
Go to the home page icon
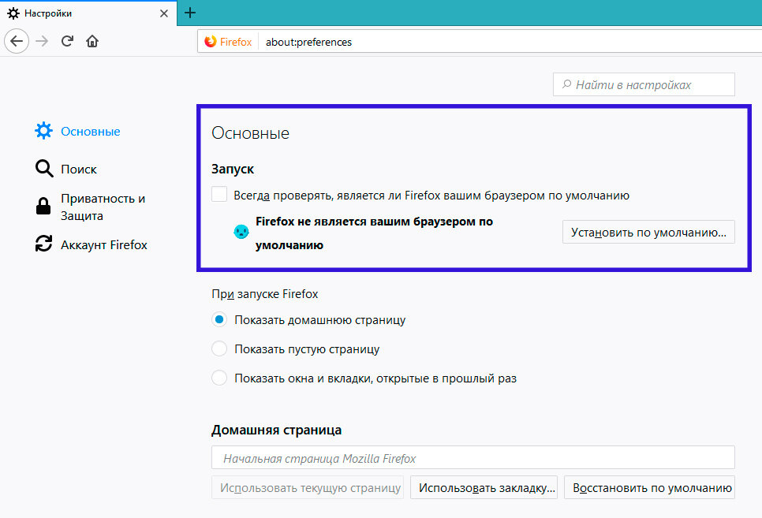pyautogui.click(x=92, y=41)
